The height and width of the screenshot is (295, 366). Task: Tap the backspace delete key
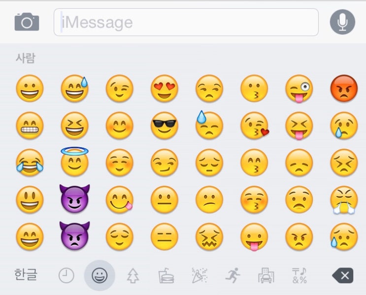(343, 276)
